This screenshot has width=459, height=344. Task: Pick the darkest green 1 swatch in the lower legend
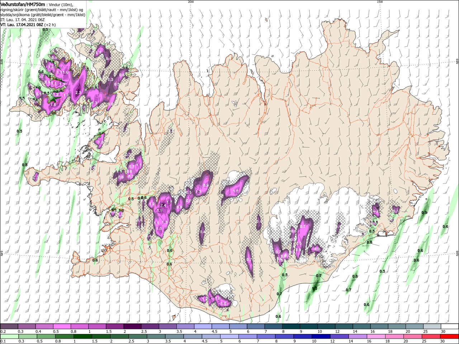click(x=82, y=336)
